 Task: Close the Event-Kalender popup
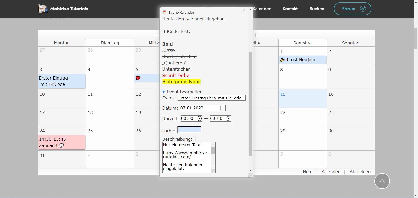pos(244,10)
